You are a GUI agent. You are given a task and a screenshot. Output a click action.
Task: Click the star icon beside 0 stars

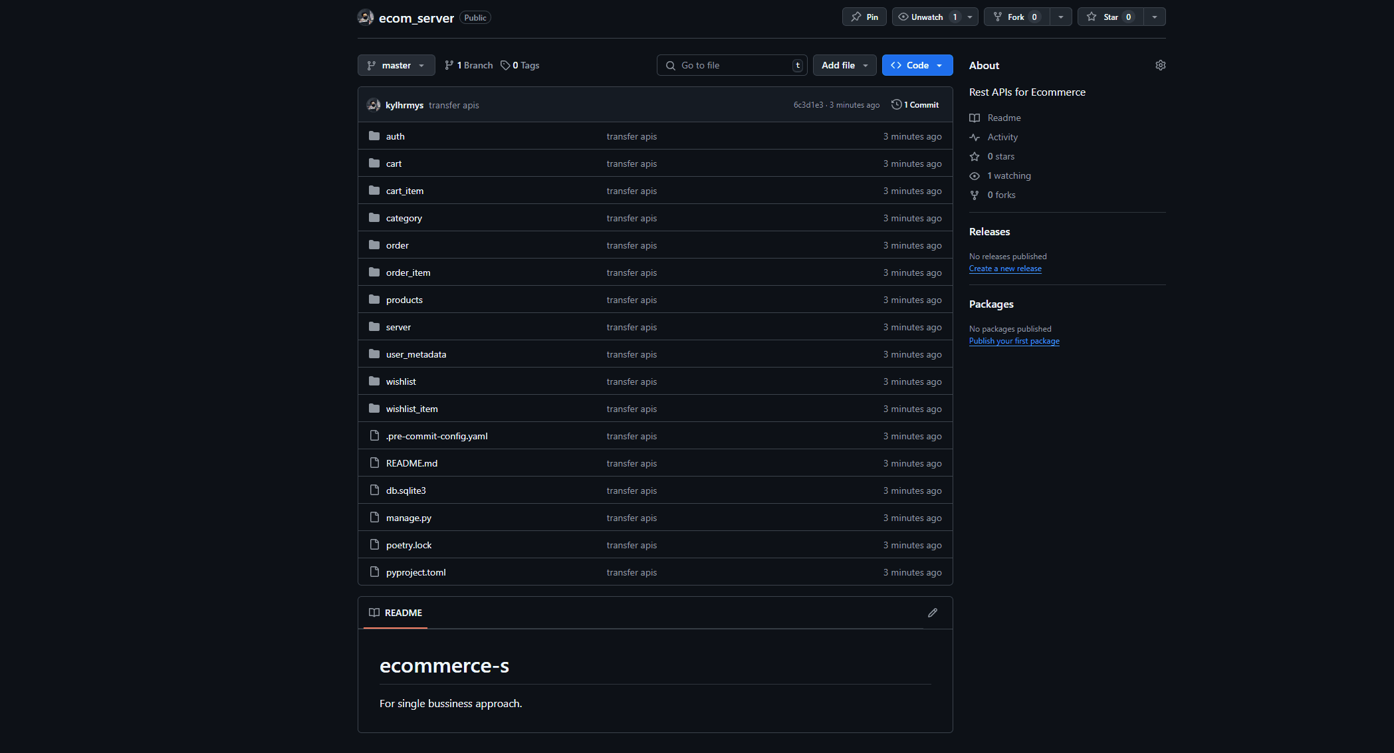pos(975,157)
